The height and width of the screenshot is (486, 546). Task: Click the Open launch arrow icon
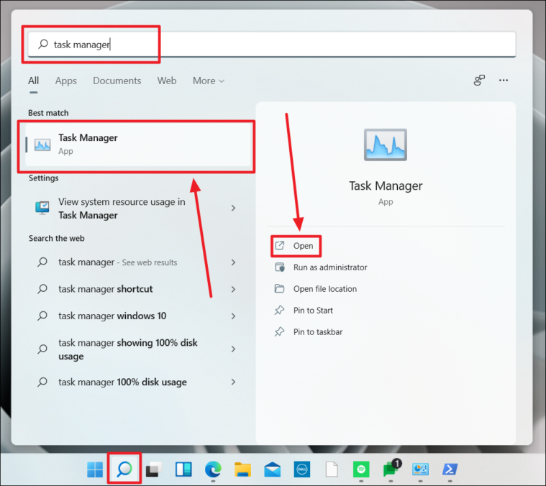tap(280, 246)
